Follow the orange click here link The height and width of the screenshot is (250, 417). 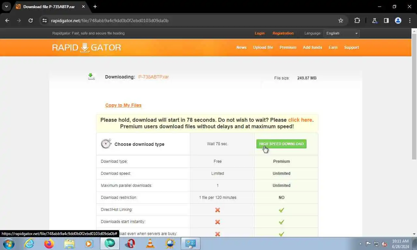[x=300, y=120]
